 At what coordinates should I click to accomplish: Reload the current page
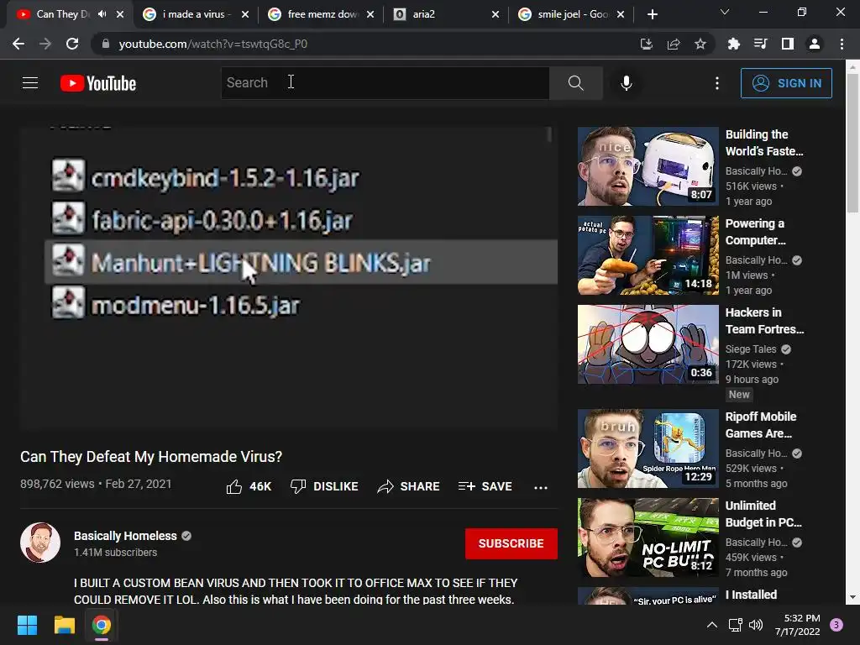click(x=72, y=44)
